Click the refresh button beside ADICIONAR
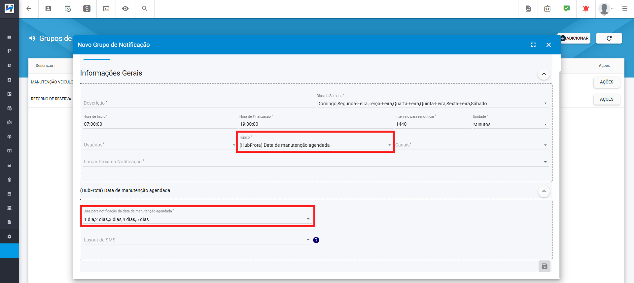 pyautogui.click(x=609, y=38)
